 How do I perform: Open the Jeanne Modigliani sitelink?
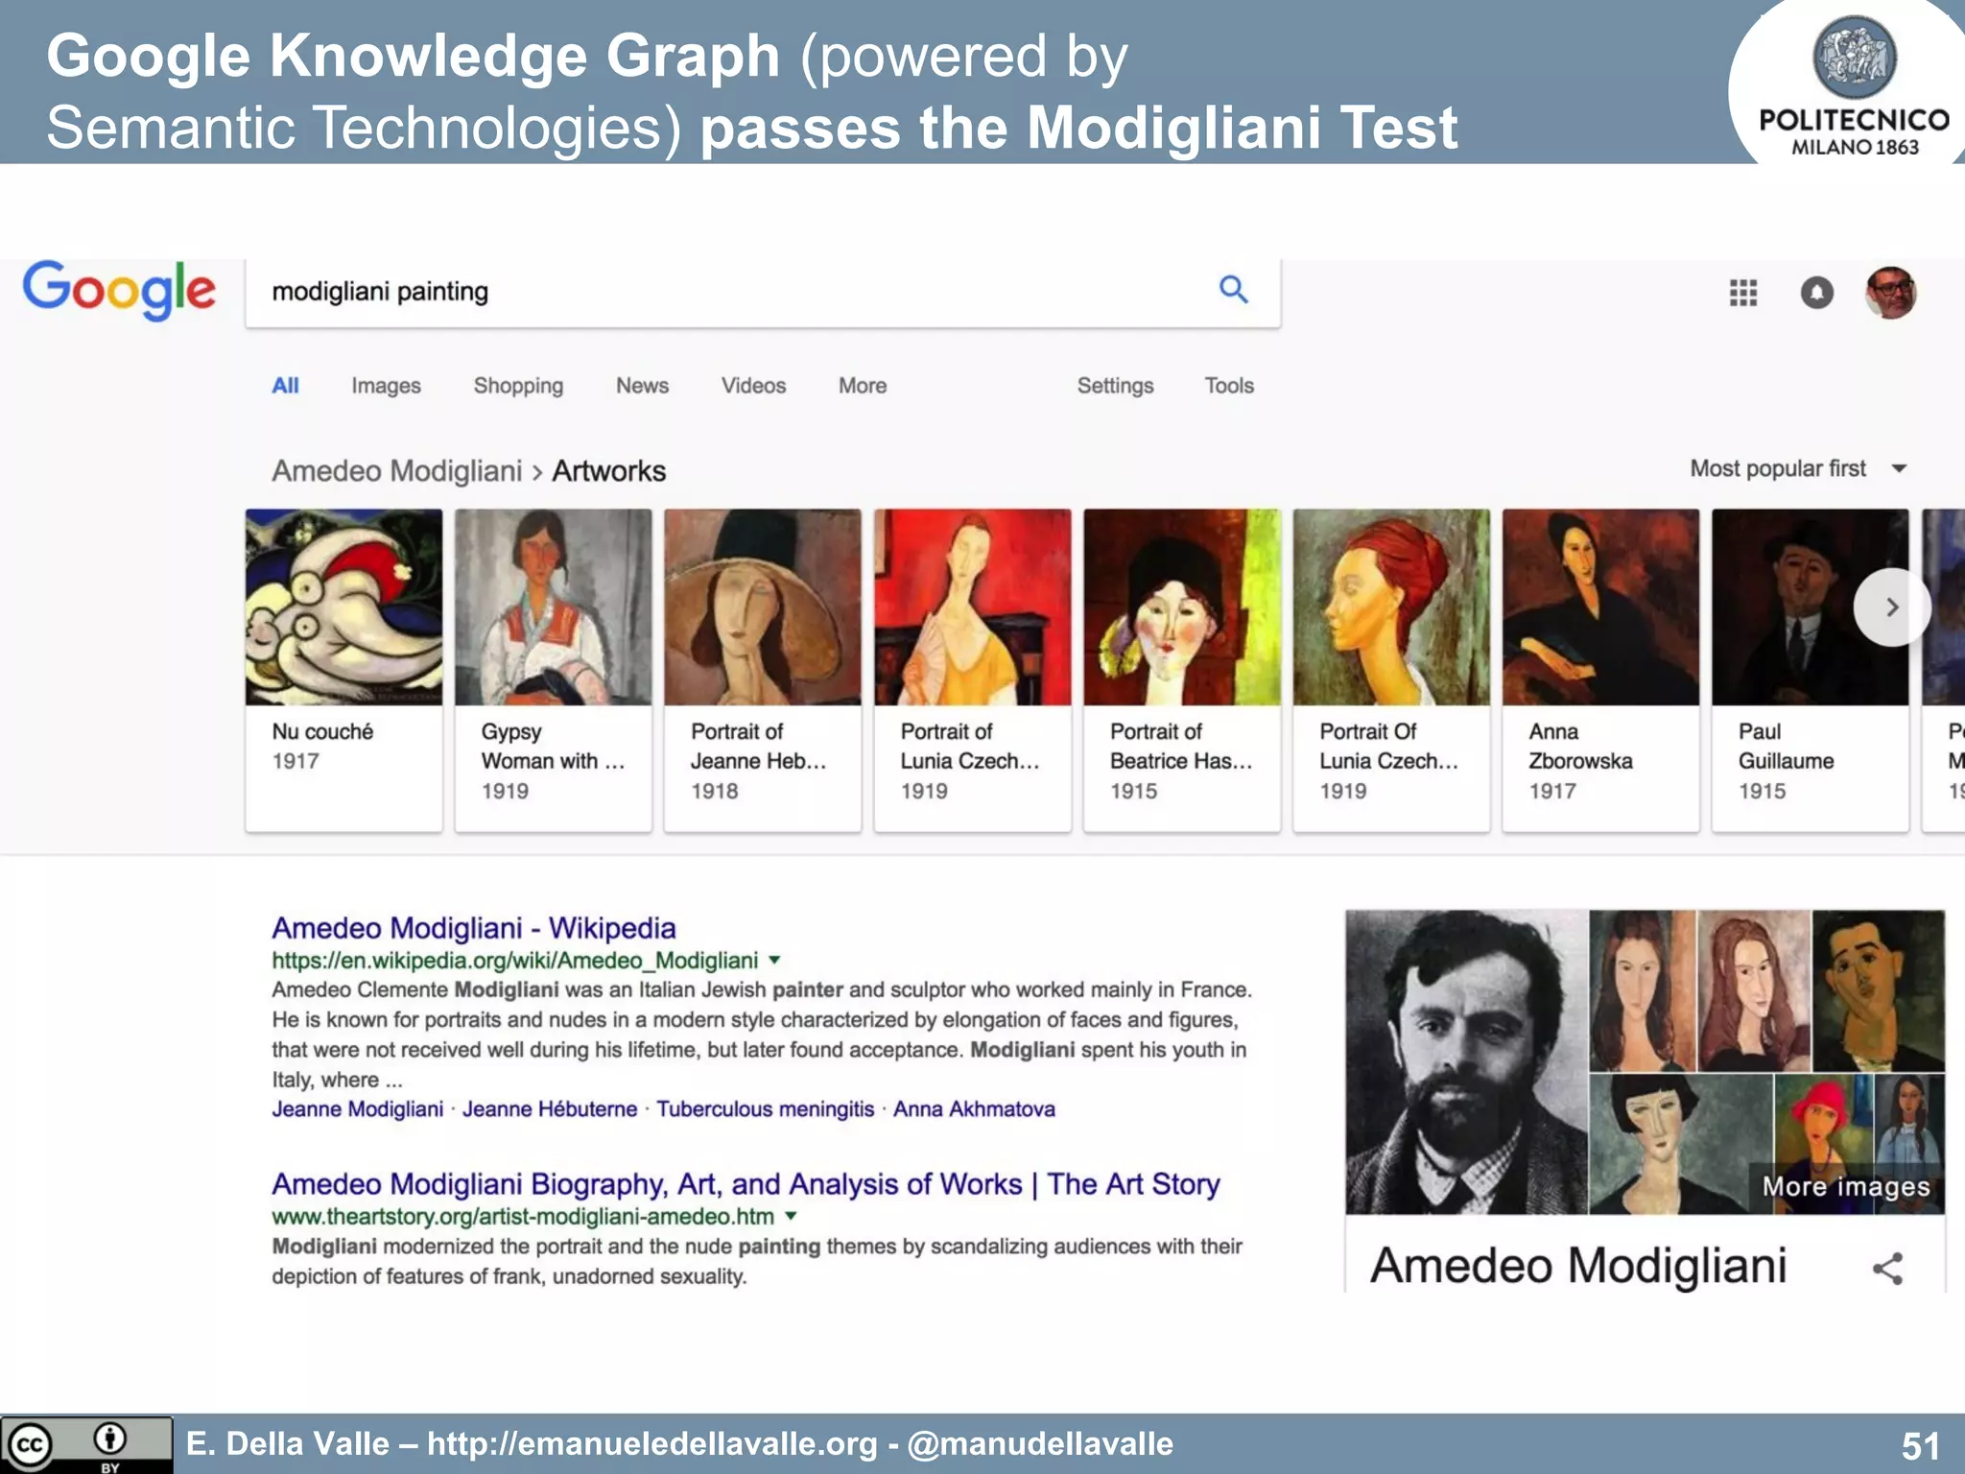(357, 1109)
